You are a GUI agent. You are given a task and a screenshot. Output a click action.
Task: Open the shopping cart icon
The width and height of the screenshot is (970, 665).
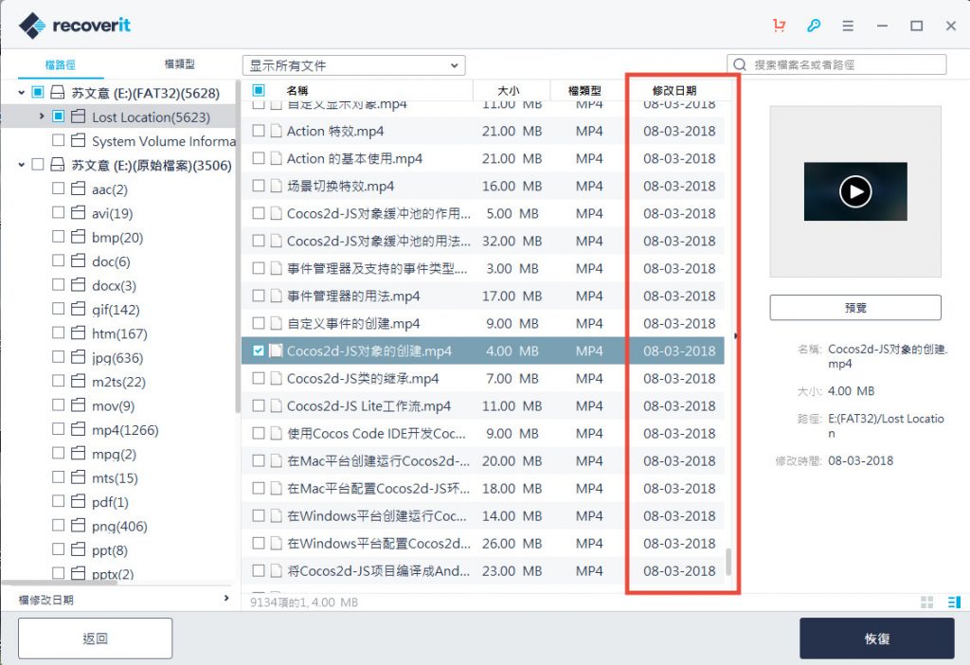779,26
